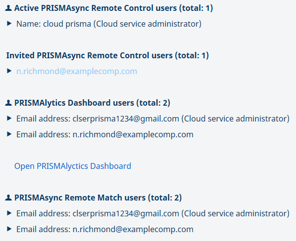The height and width of the screenshot is (241, 296).
Task: Select PRISMAsync Remote Match users heading text
Action: [98, 198]
